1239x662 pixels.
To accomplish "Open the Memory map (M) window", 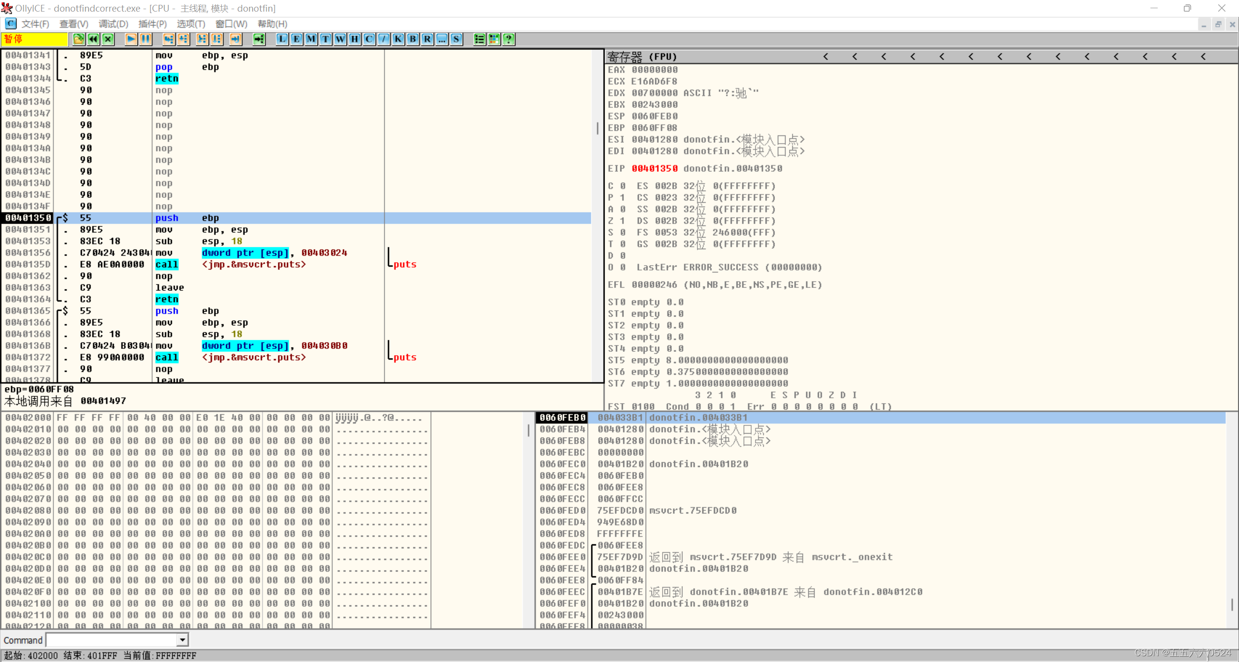I will coord(311,39).
